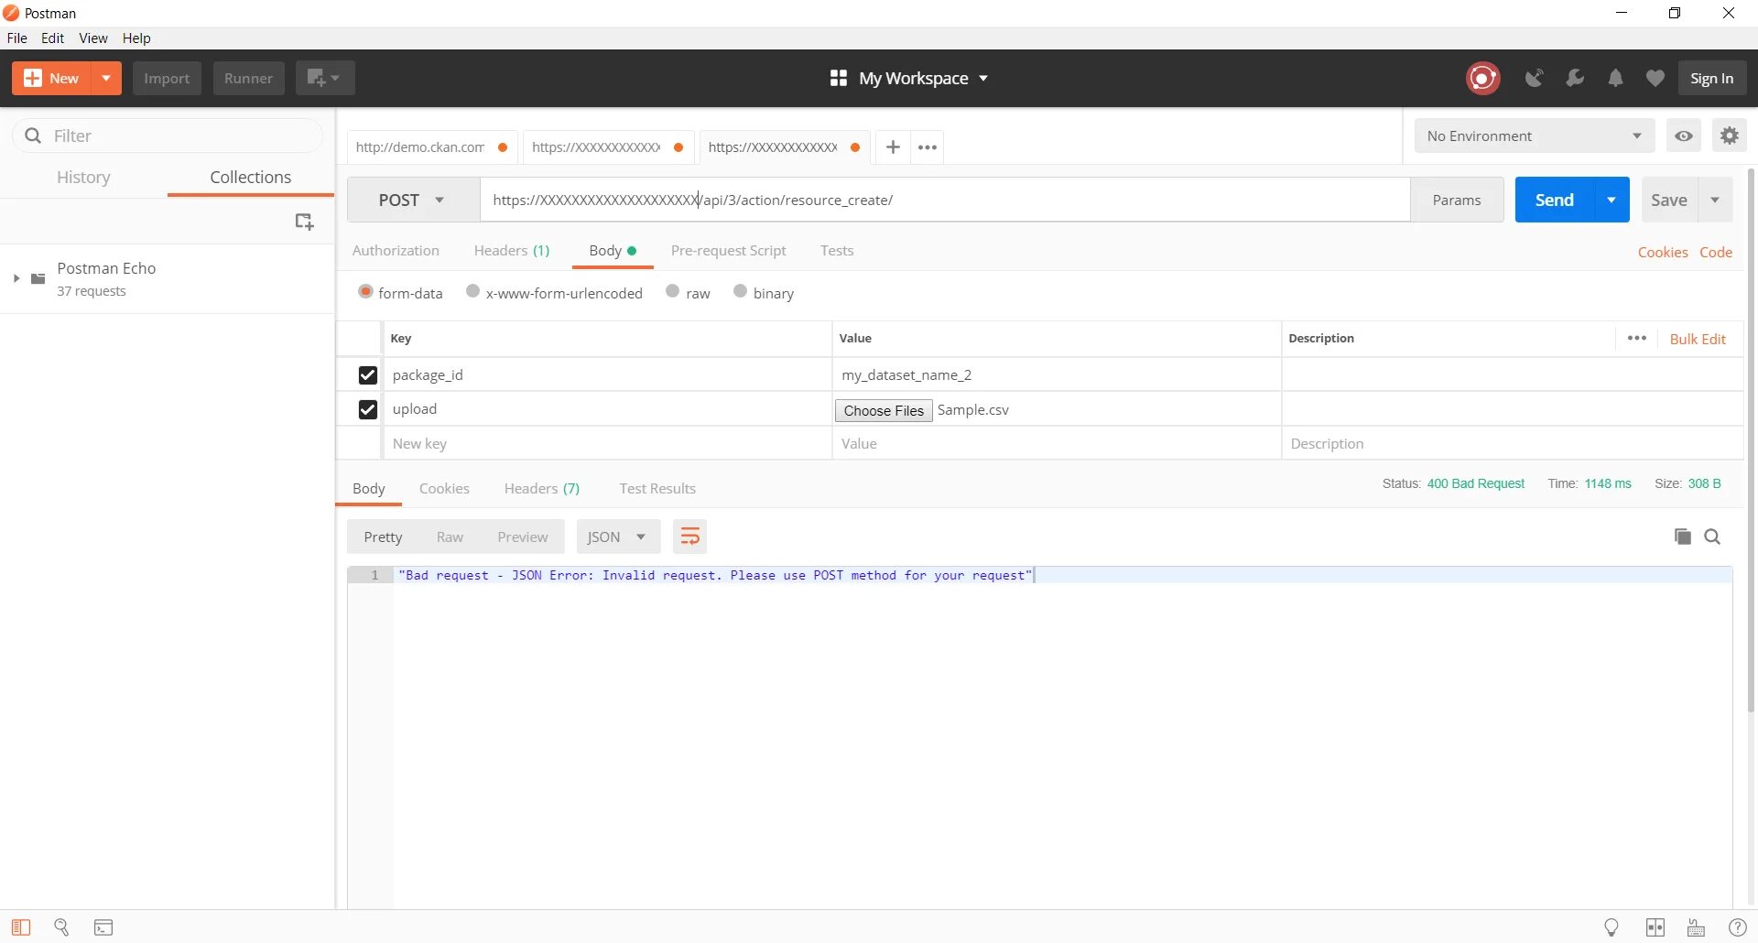Open the No Environment dropdown
The width and height of the screenshot is (1758, 943).
tap(1535, 135)
